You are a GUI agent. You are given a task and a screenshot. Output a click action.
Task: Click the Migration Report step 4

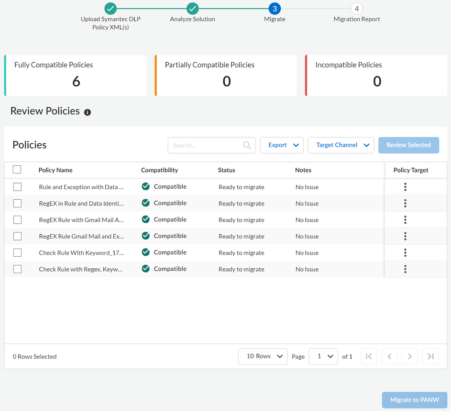point(356,9)
